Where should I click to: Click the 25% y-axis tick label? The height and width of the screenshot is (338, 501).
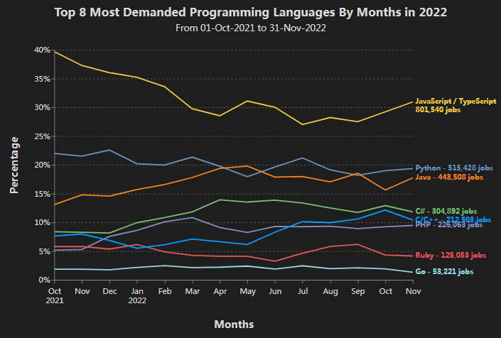(x=41, y=136)
